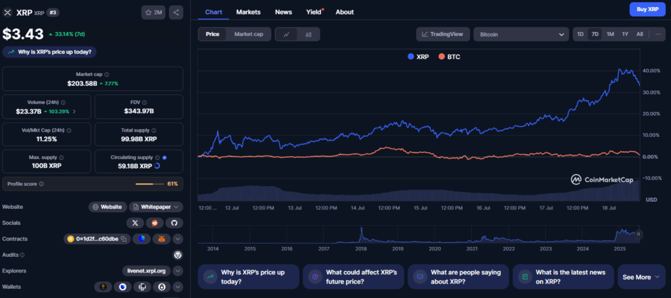
Task: Open the XRP Reddit social link
Action: (155, 223)
